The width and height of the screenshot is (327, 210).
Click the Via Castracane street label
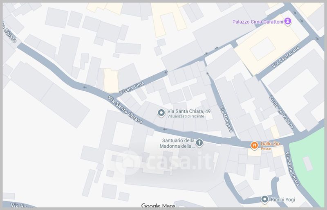pos(285,57)
